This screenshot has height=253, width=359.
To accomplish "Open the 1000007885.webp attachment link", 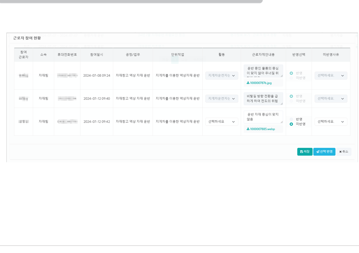I will coord(262,129).
